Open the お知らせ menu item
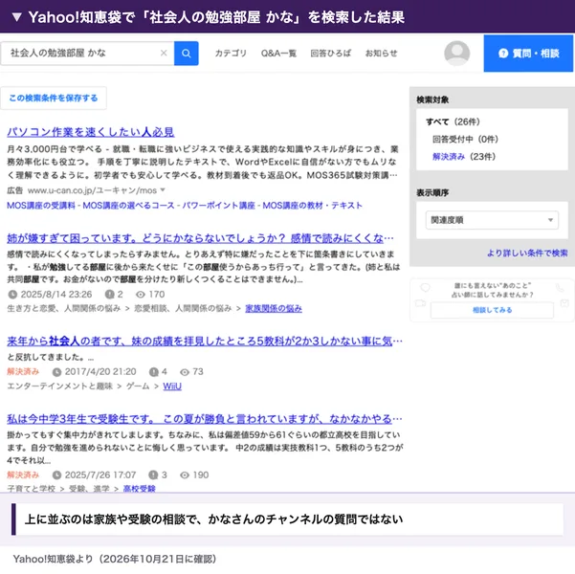The width and height of the screenshot is (575, 574). tap(381, 54)
